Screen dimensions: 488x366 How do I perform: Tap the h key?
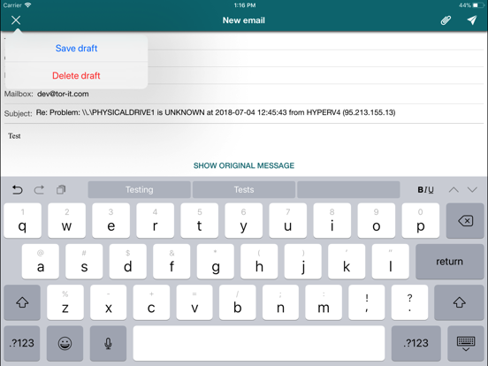pyautogui.click(x=259, y=262)
